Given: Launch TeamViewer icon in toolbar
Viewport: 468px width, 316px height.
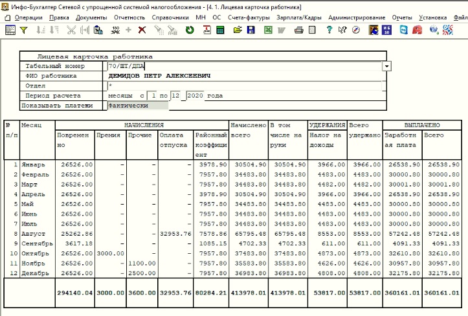Looking at the screenshot, I should click(x=403, y=30).
